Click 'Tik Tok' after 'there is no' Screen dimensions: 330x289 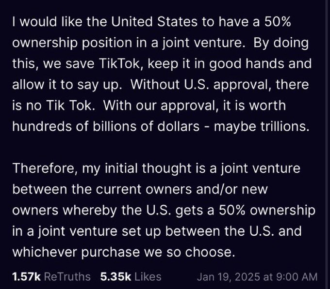coord(69,105)
